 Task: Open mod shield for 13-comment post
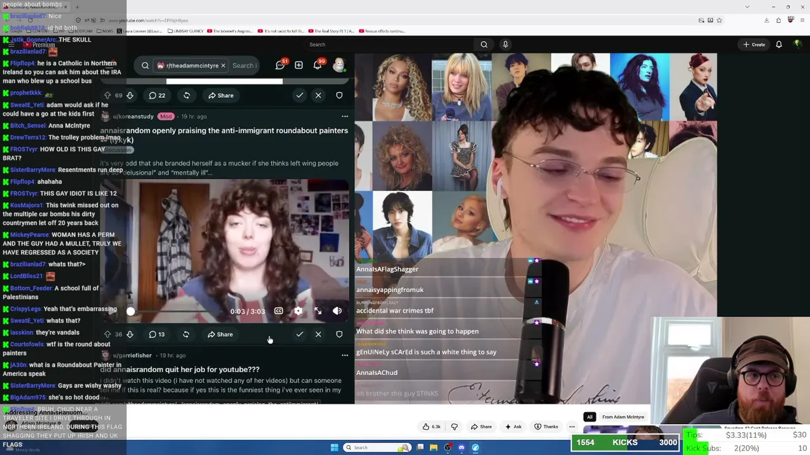pos(339,334)
